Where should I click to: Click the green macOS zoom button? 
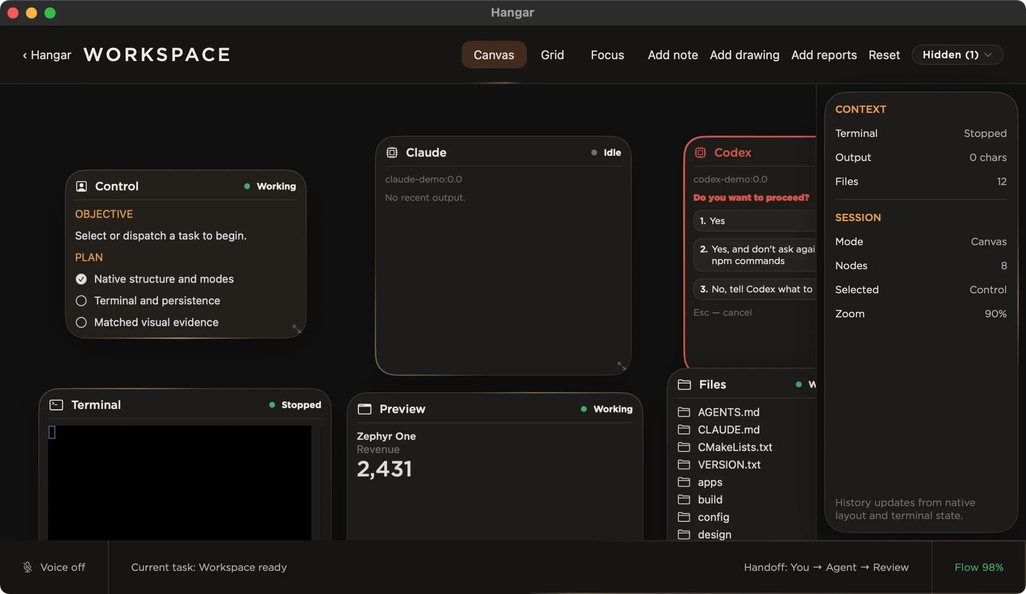[x=50, y=13]
